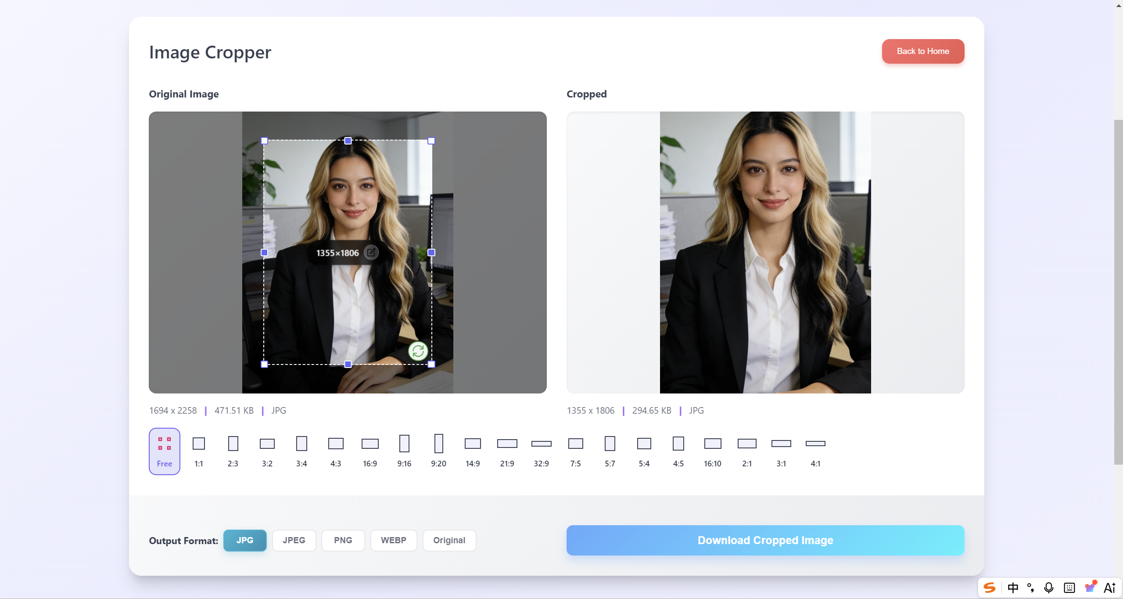Click the Back to Home button

922,51
